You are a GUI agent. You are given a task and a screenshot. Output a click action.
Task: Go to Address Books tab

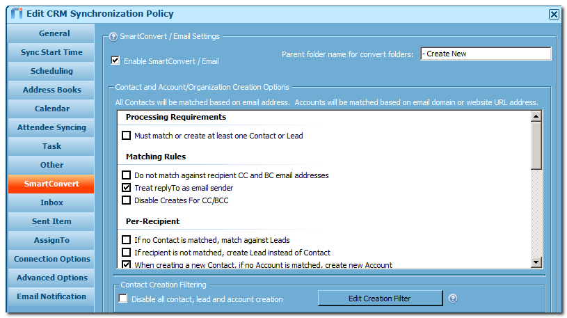[x=51, y=90]
